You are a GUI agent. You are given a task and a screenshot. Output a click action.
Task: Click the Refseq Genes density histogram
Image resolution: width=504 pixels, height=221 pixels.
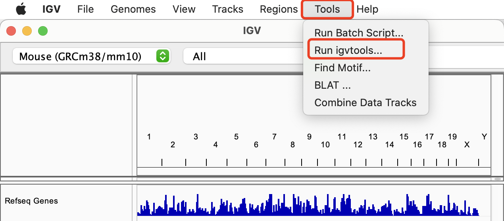308,205
